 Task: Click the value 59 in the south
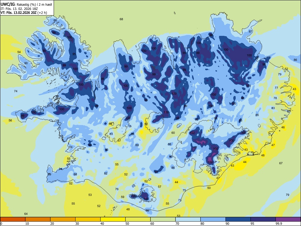[x=123, y=197]
